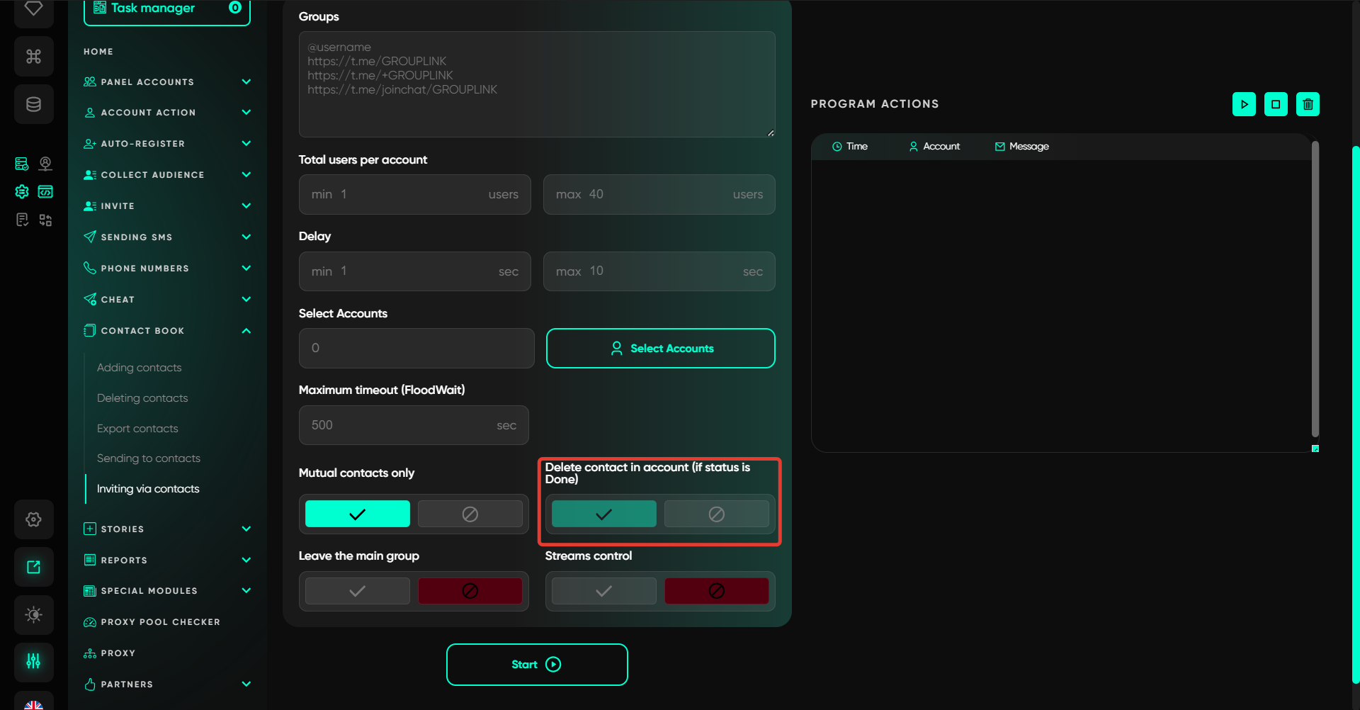Enable Mutual contacts only with checkmark
The width and height of the screenshot is (1360, 710).
(357, 514)
